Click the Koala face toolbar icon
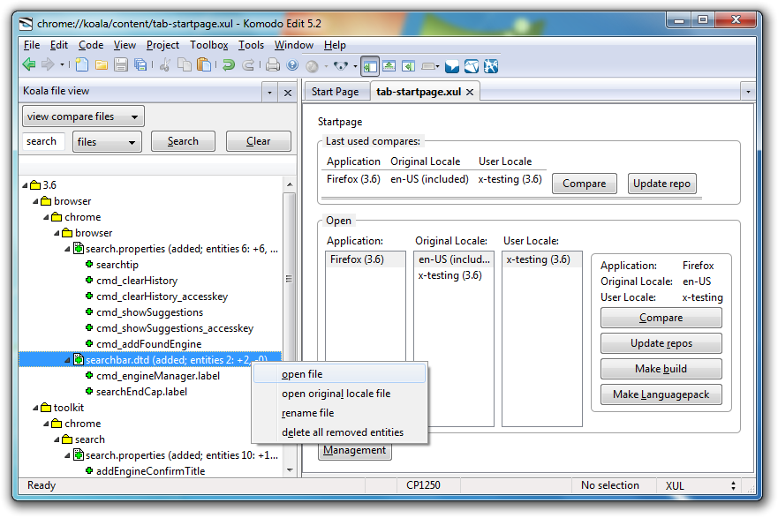778x518 pixels. pyautogui.click(x=341, y=65)
